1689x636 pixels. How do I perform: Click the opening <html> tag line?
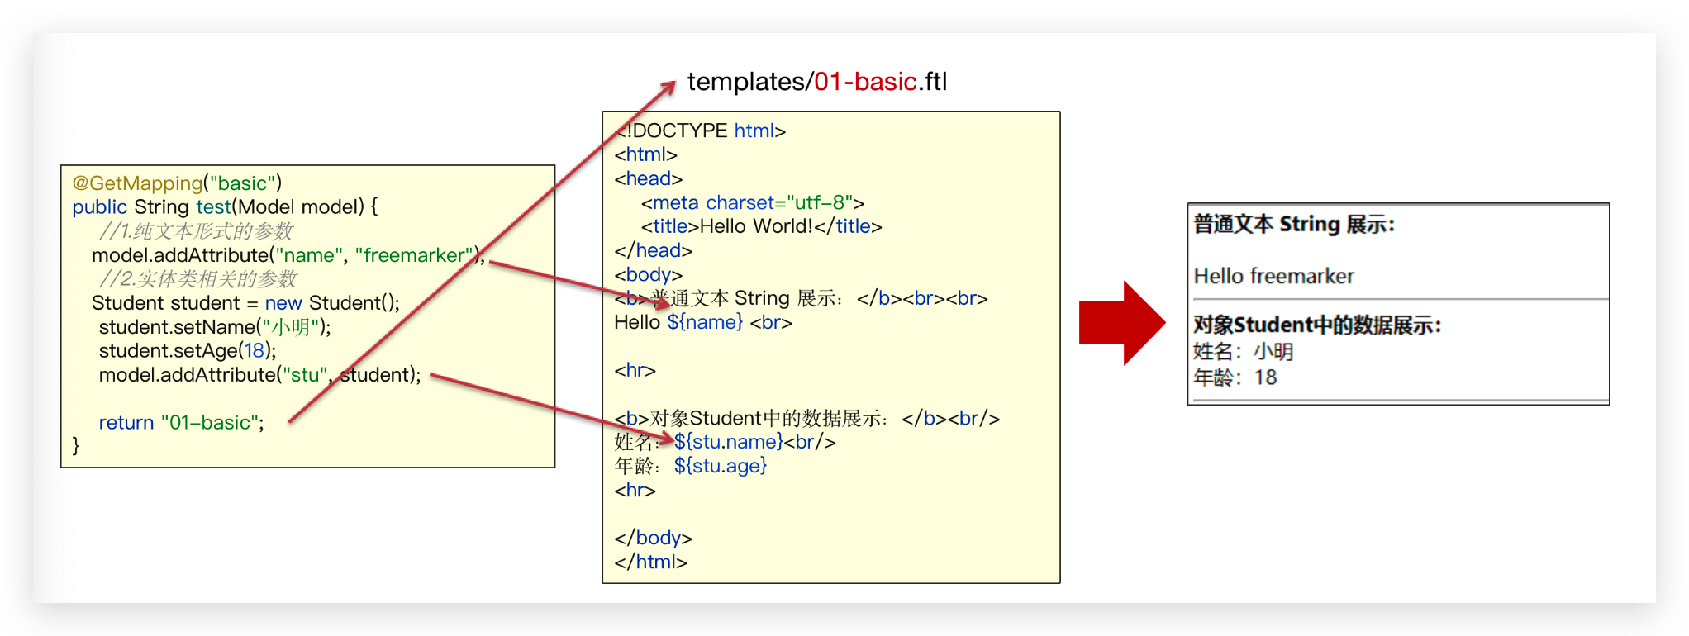645,154
